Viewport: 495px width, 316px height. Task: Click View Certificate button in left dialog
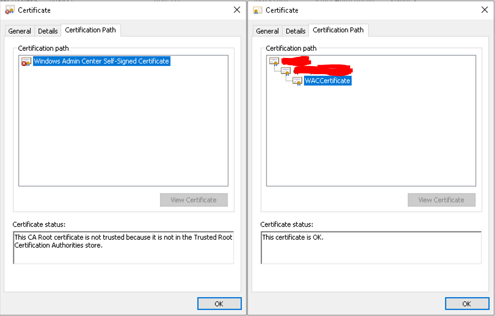point(193,200)
